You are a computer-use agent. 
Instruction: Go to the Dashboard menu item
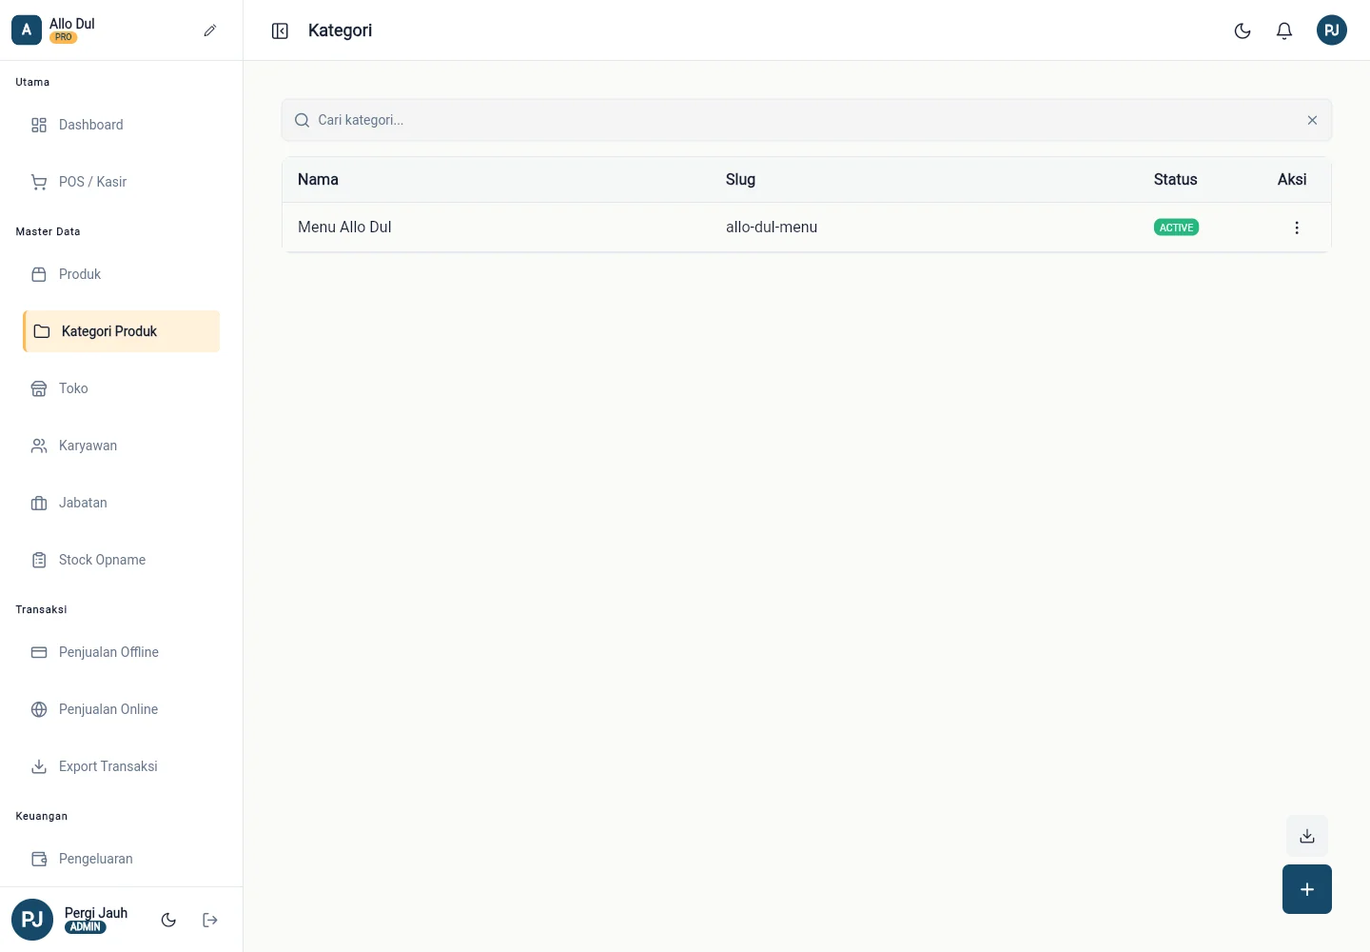coord(121,125)
